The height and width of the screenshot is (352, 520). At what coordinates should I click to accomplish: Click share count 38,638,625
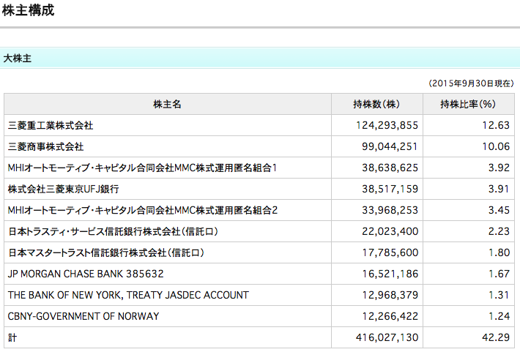point(390,168)
